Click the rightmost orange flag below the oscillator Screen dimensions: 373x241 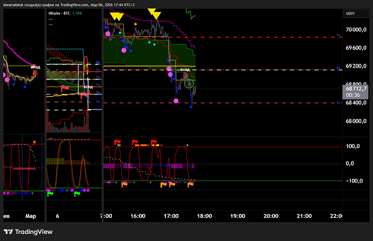[x=190, y=185]
